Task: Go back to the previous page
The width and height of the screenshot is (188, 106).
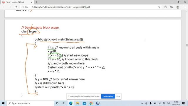Action: tap(4, 7)
